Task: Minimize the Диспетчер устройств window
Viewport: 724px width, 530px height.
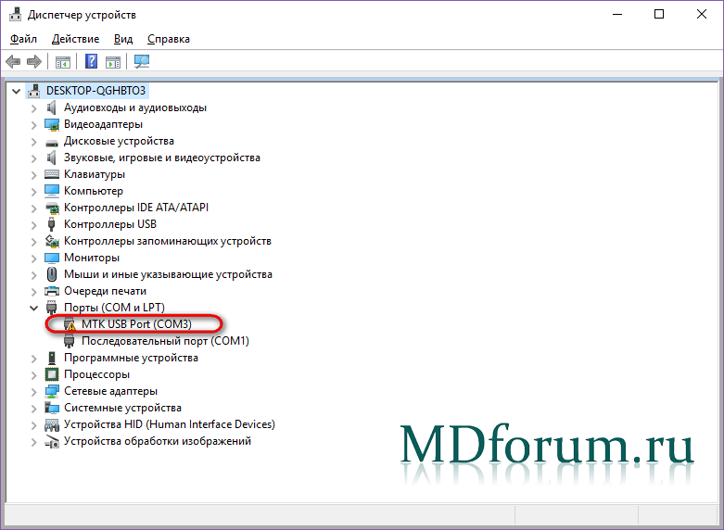Action: (617, 14)
